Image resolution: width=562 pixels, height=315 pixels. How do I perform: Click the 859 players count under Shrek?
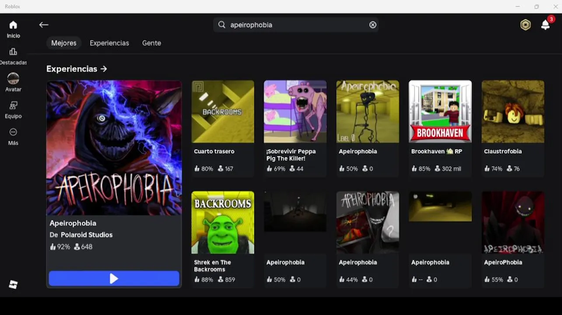[226, 280]
